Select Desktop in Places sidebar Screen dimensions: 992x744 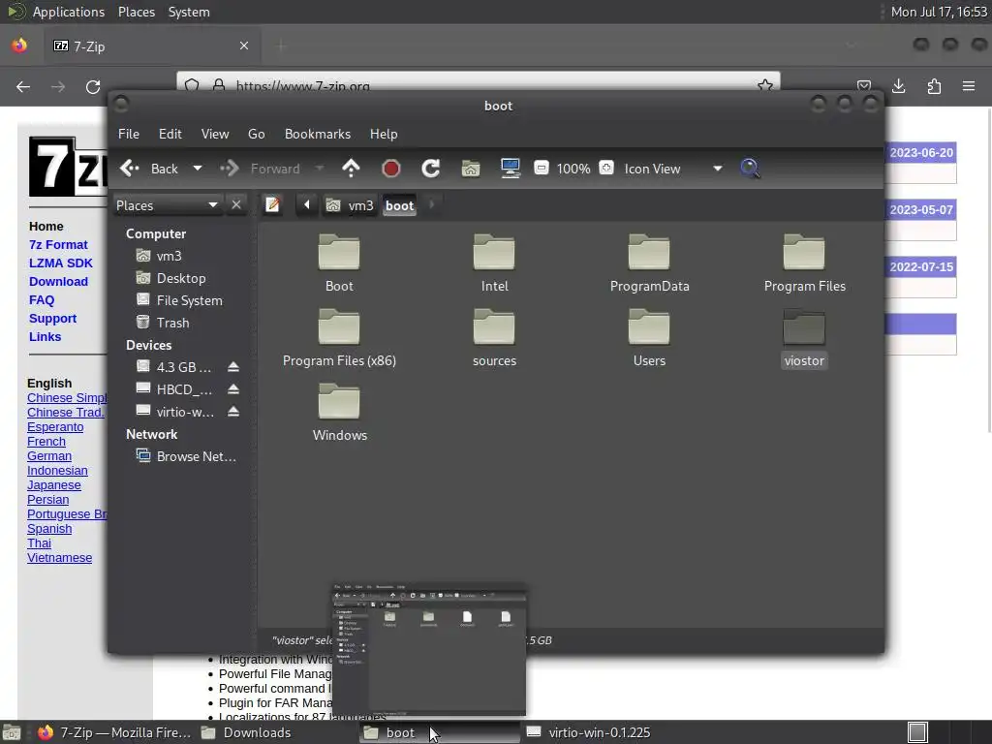pyautogui.click(x=181, y=278)
